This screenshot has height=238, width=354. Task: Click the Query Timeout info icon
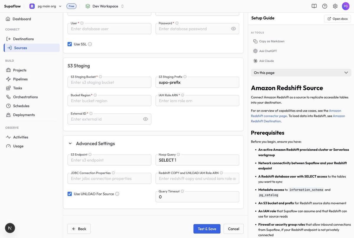[x=182, y=191]
